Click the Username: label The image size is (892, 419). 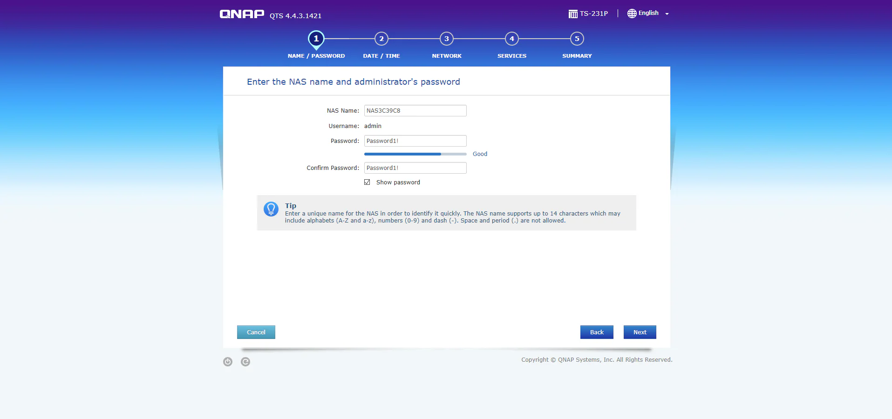pos(344,126)
